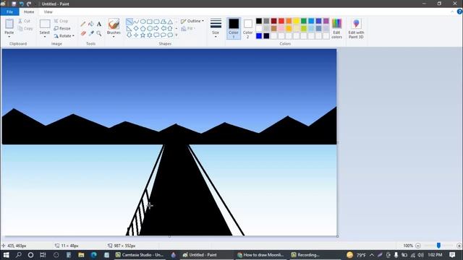Click the taskbar Search icon
The height and width of the screenshot is (260, 463).
coord(18,255)
